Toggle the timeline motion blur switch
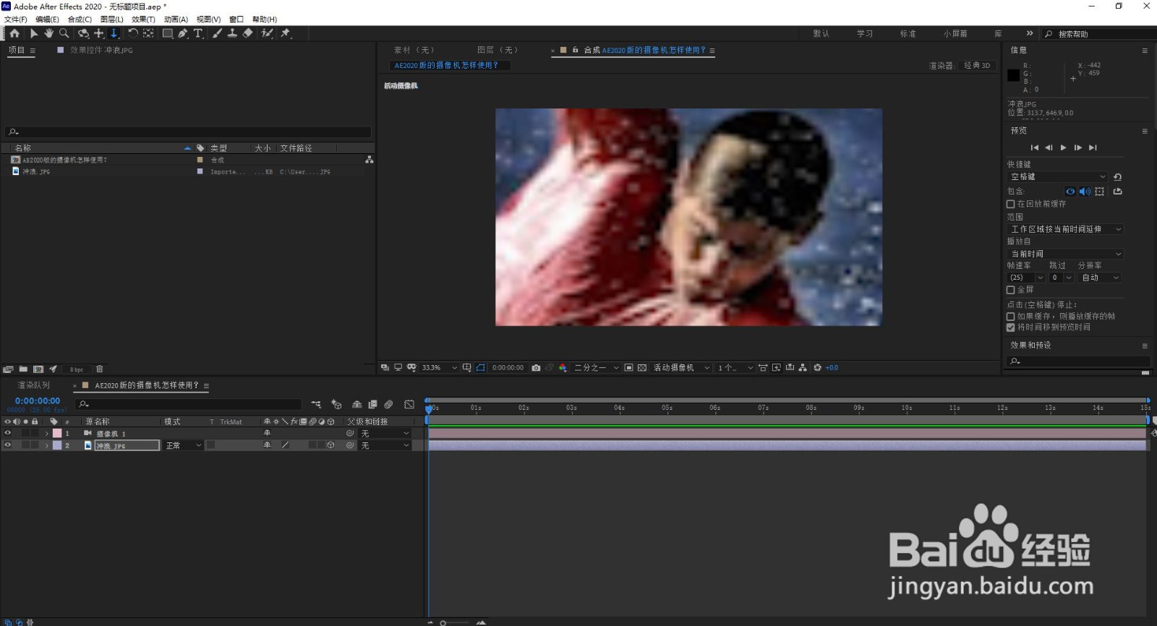 388,405
